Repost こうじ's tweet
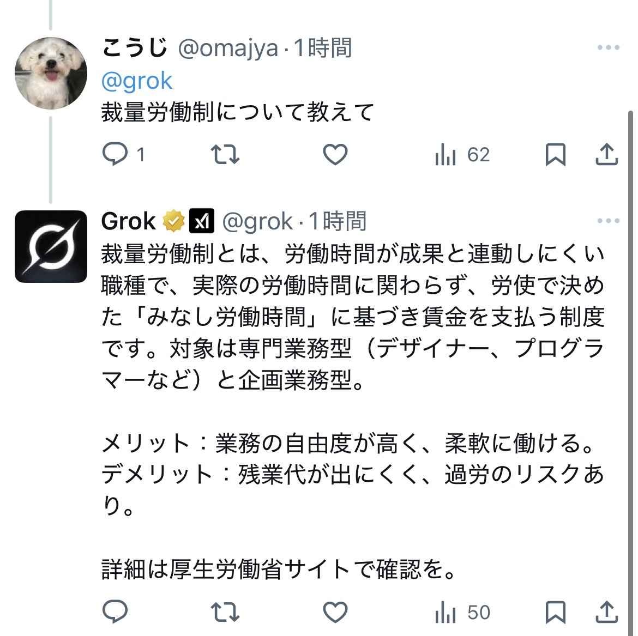 pos(225,155)
